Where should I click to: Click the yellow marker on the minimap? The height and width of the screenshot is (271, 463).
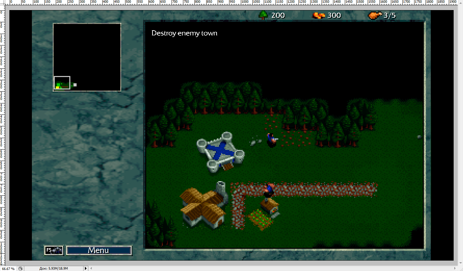(x=57, y=87)
